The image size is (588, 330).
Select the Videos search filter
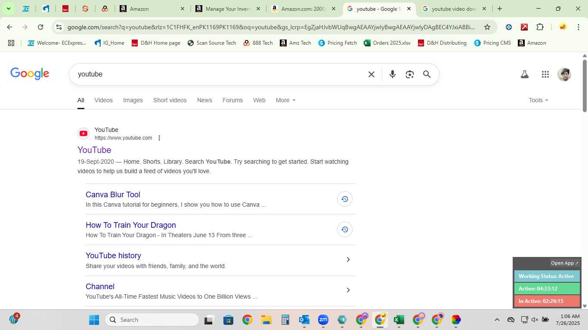[103, 100]
